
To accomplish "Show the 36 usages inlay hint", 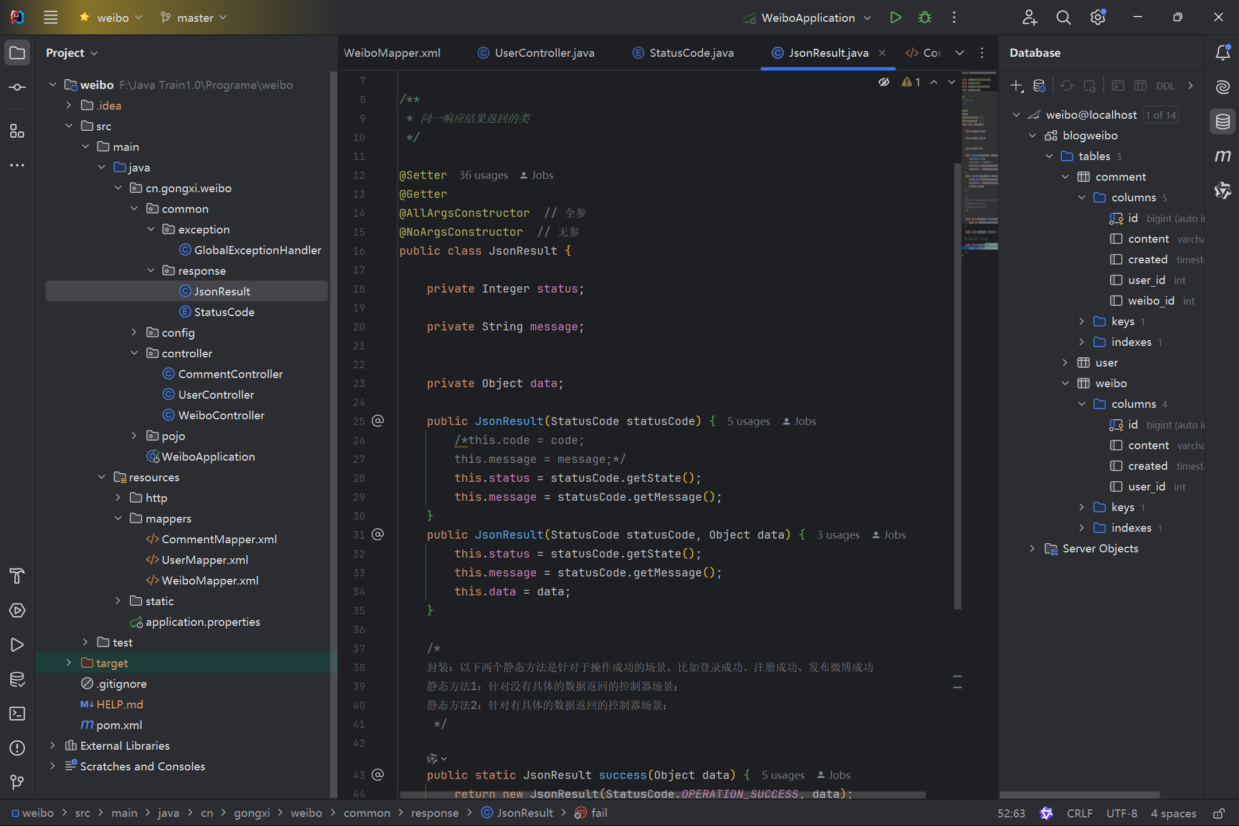I will coord(484,176).
